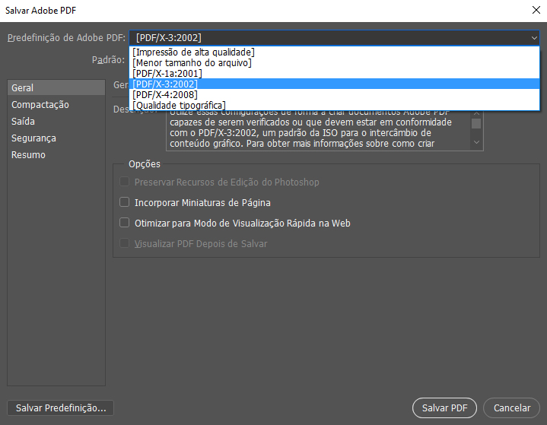Select PDF/X-1a:2001 preset option
547x425 pixels.
click(x=167, y=73)
